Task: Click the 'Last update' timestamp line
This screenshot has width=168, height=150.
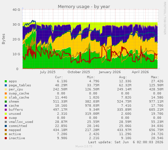Action: [126, 142]
